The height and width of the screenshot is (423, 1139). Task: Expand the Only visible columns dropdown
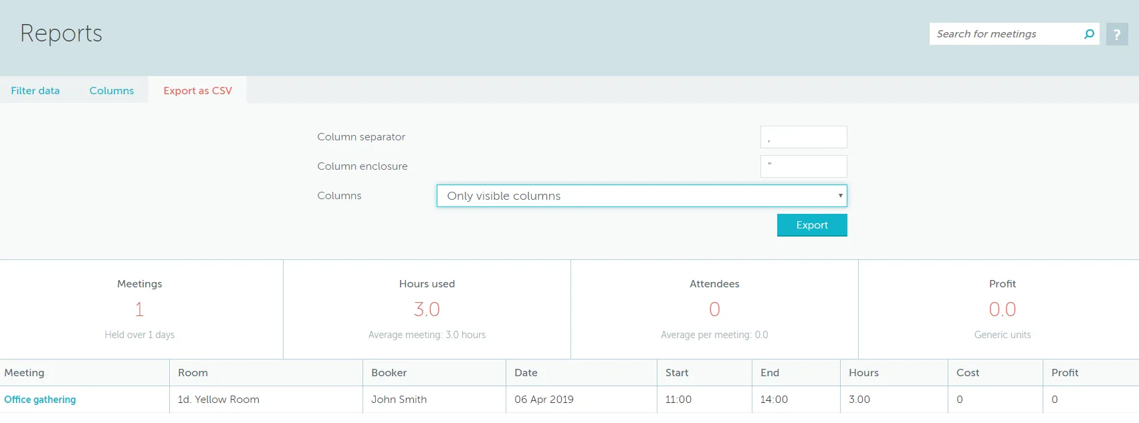click(641, 196)
